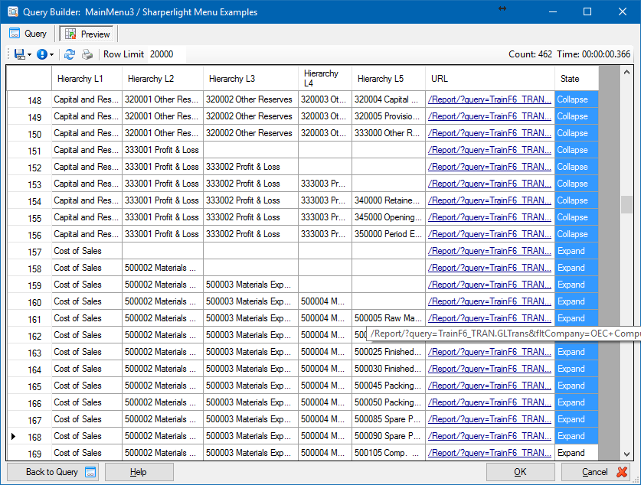Open the save icon dropdown arrow
The width and height of the screenshot is (641, 485).
(x=29, y=55)
